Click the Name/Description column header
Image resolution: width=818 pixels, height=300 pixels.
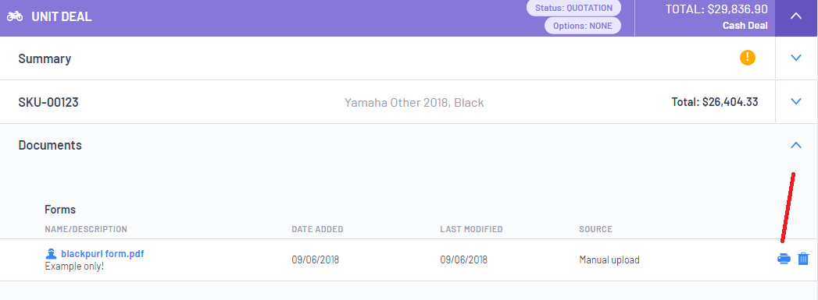point(86,229)
